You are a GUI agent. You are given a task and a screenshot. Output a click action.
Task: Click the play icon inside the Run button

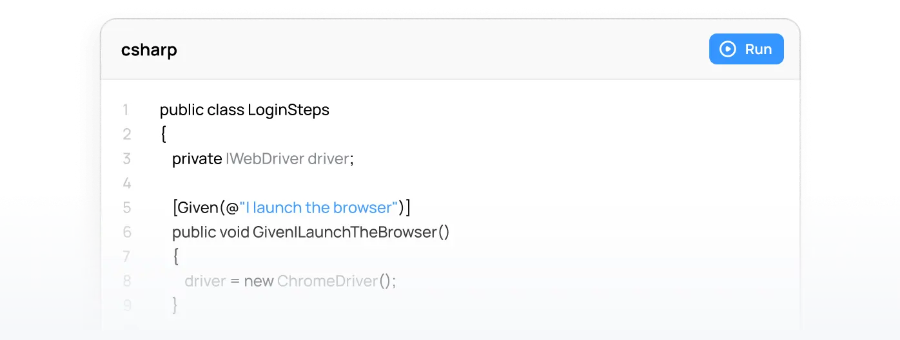tap(728, 49)
